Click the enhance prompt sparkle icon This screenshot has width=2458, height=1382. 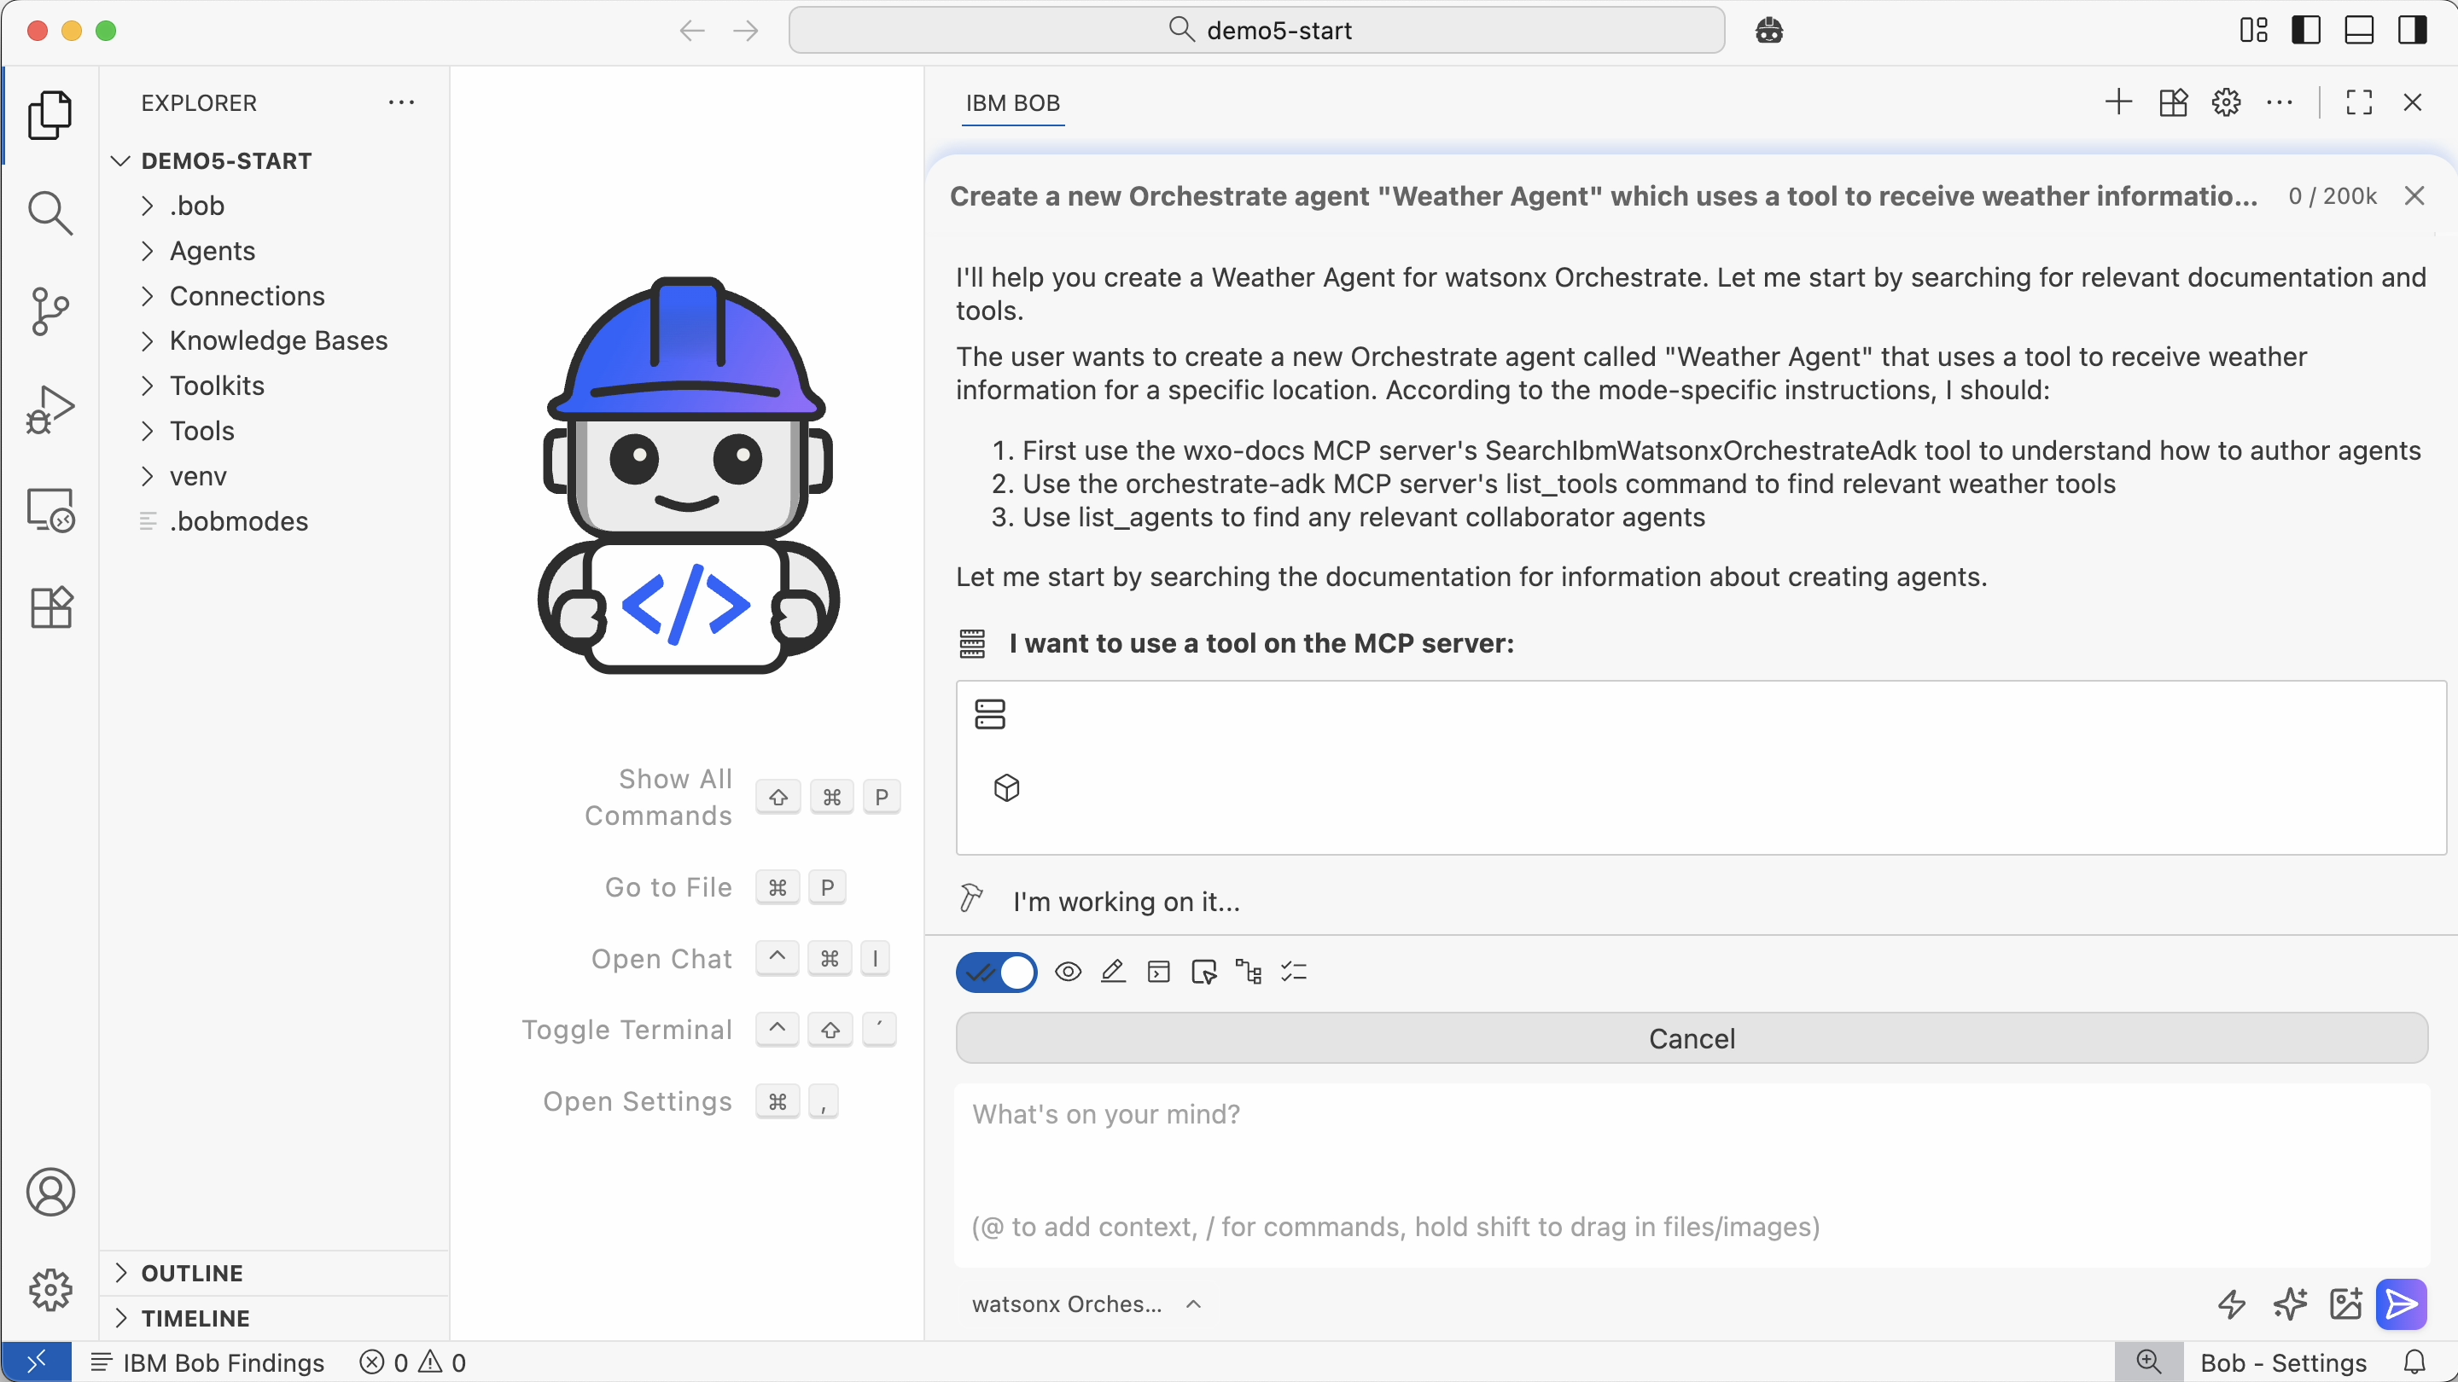pyautogui.click(x=2289, y=1304)
